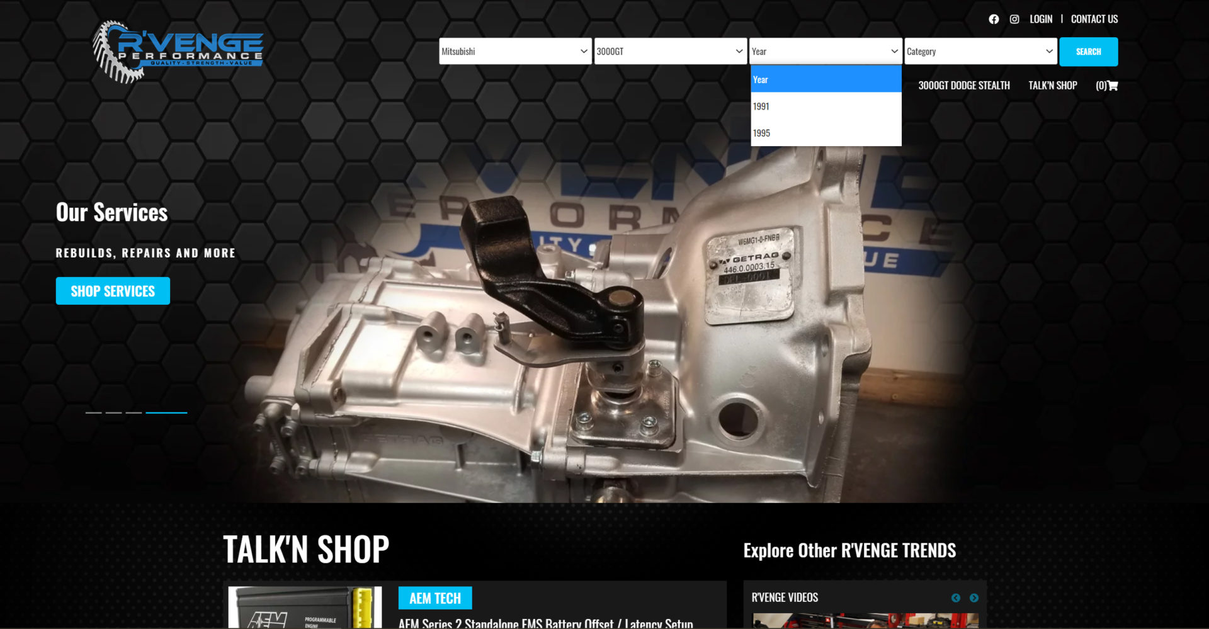Select 1995 from the Year list
1209x629 pixels.
pyautogui.click(x=826, y=133)
